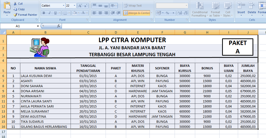Align text right
266x138 pixels.
click(x=106, y=13)
